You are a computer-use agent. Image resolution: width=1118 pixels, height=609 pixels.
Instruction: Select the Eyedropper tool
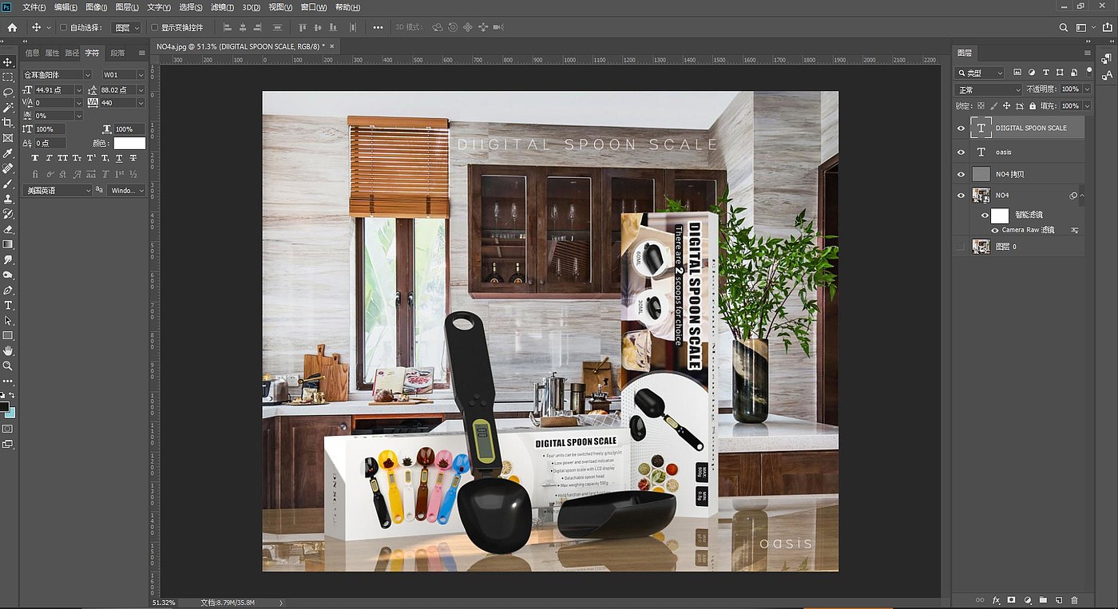[8, 153]
